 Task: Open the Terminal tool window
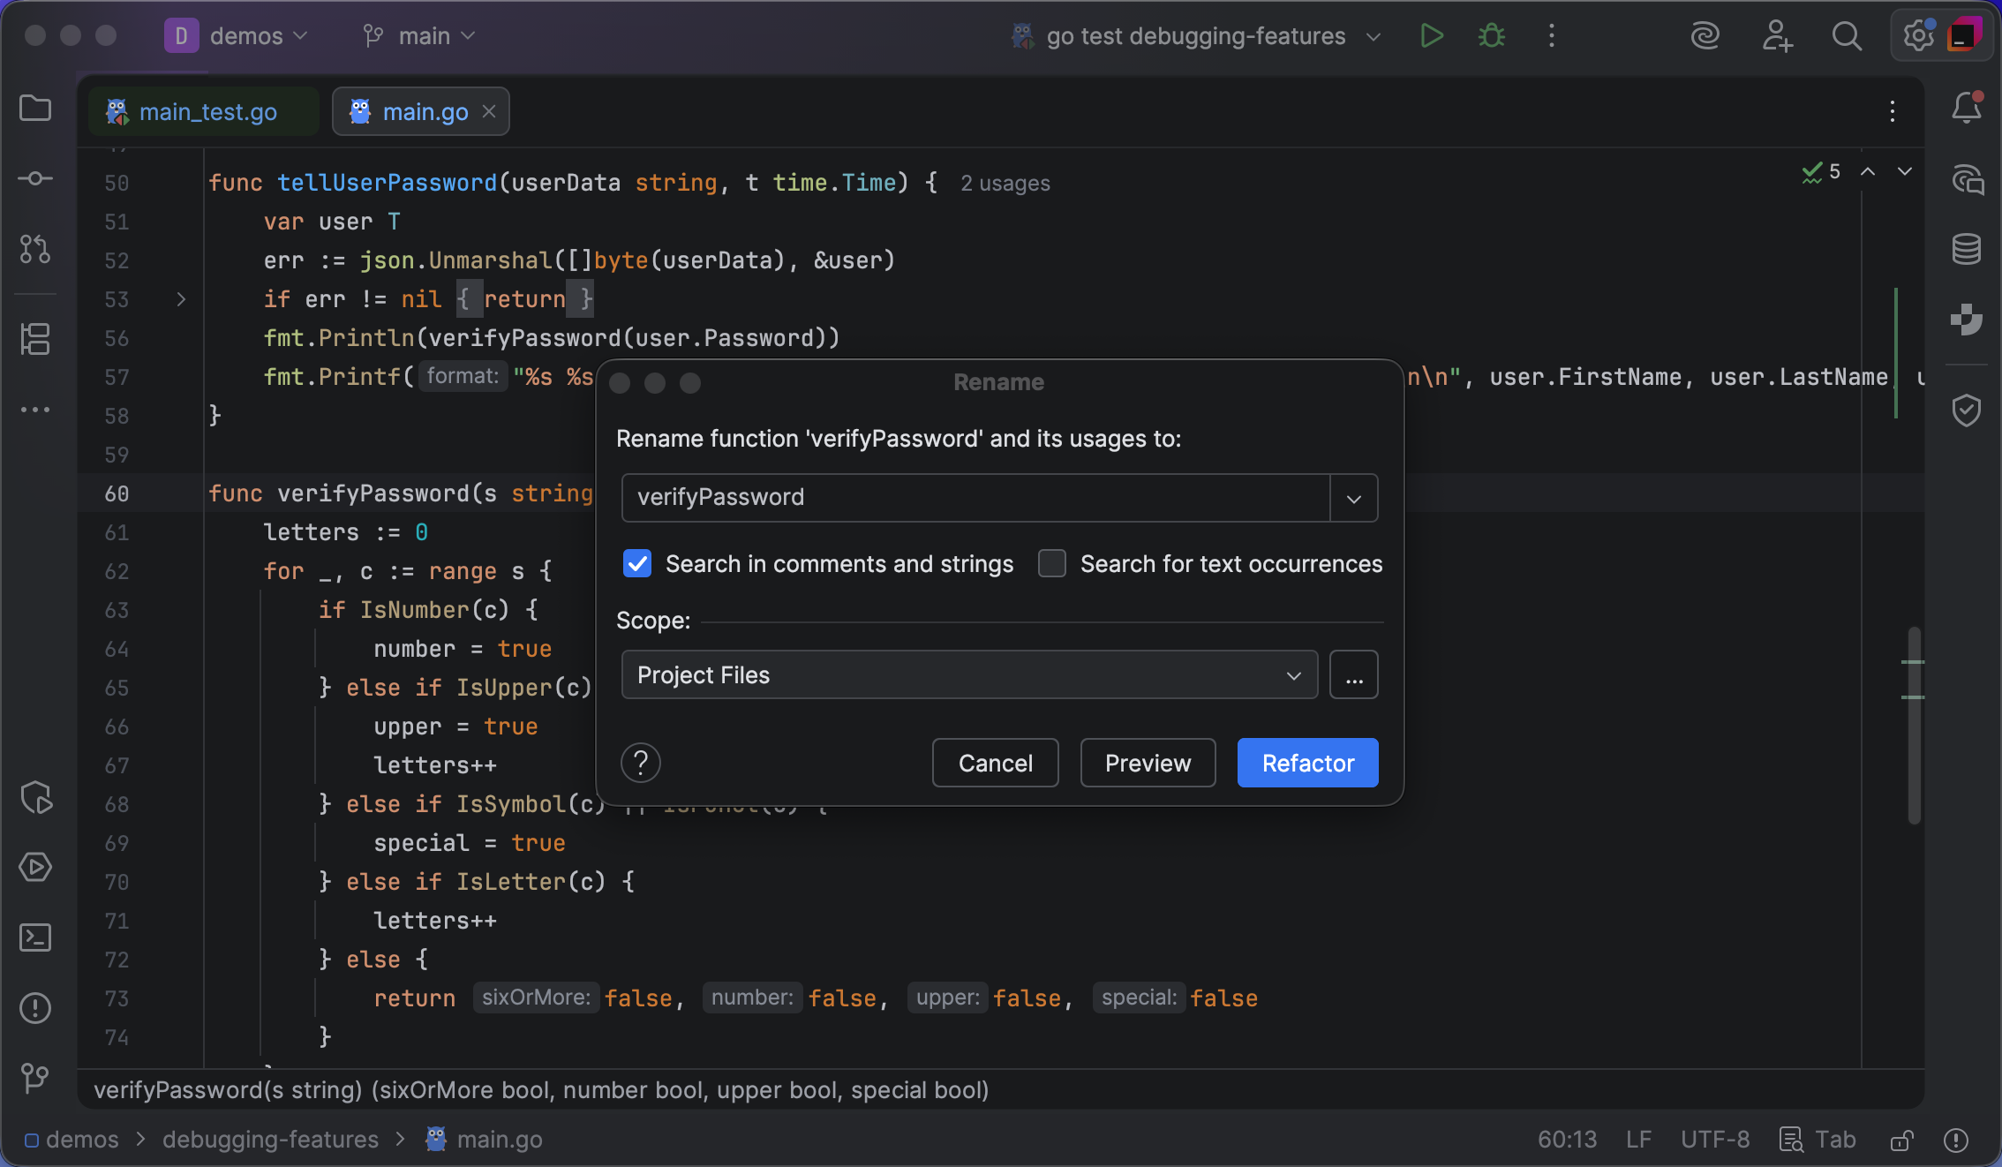tap(35, 937)
